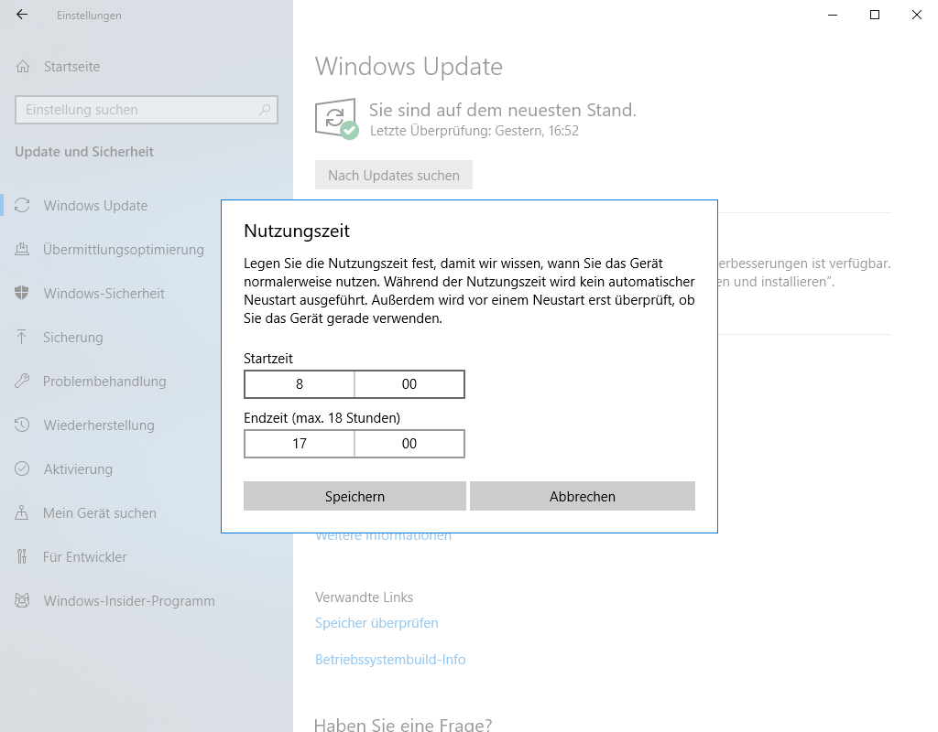Click the Startzeit label
This screenshot has width=938, height=732.
268,359
